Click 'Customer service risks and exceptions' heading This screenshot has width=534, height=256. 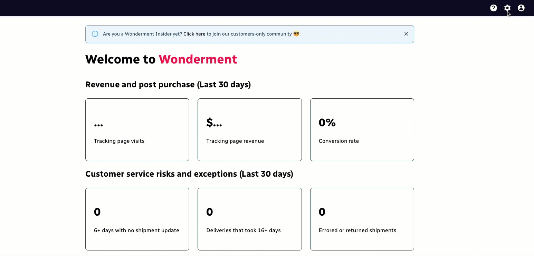tap(189, 174)
